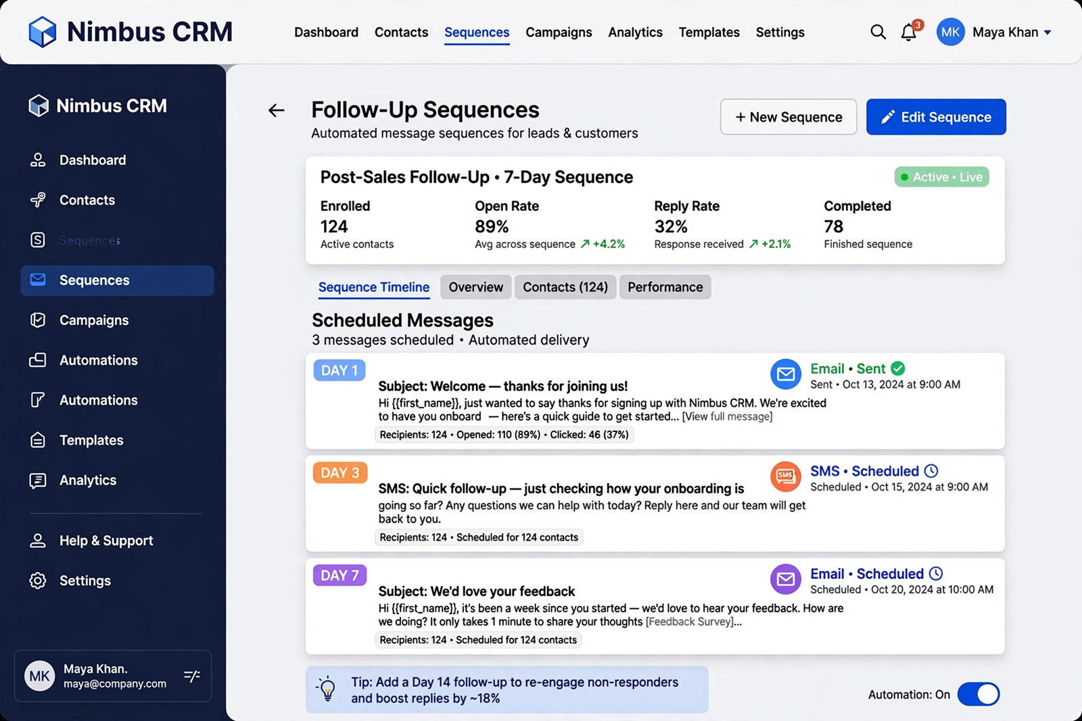Click the sidebar account switch icon
The width and height of the screenshot is (1082, 721).
(192, 676)
